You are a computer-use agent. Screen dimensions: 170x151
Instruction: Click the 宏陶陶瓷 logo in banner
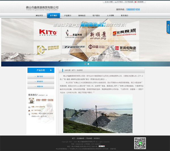tap(124, 32)
